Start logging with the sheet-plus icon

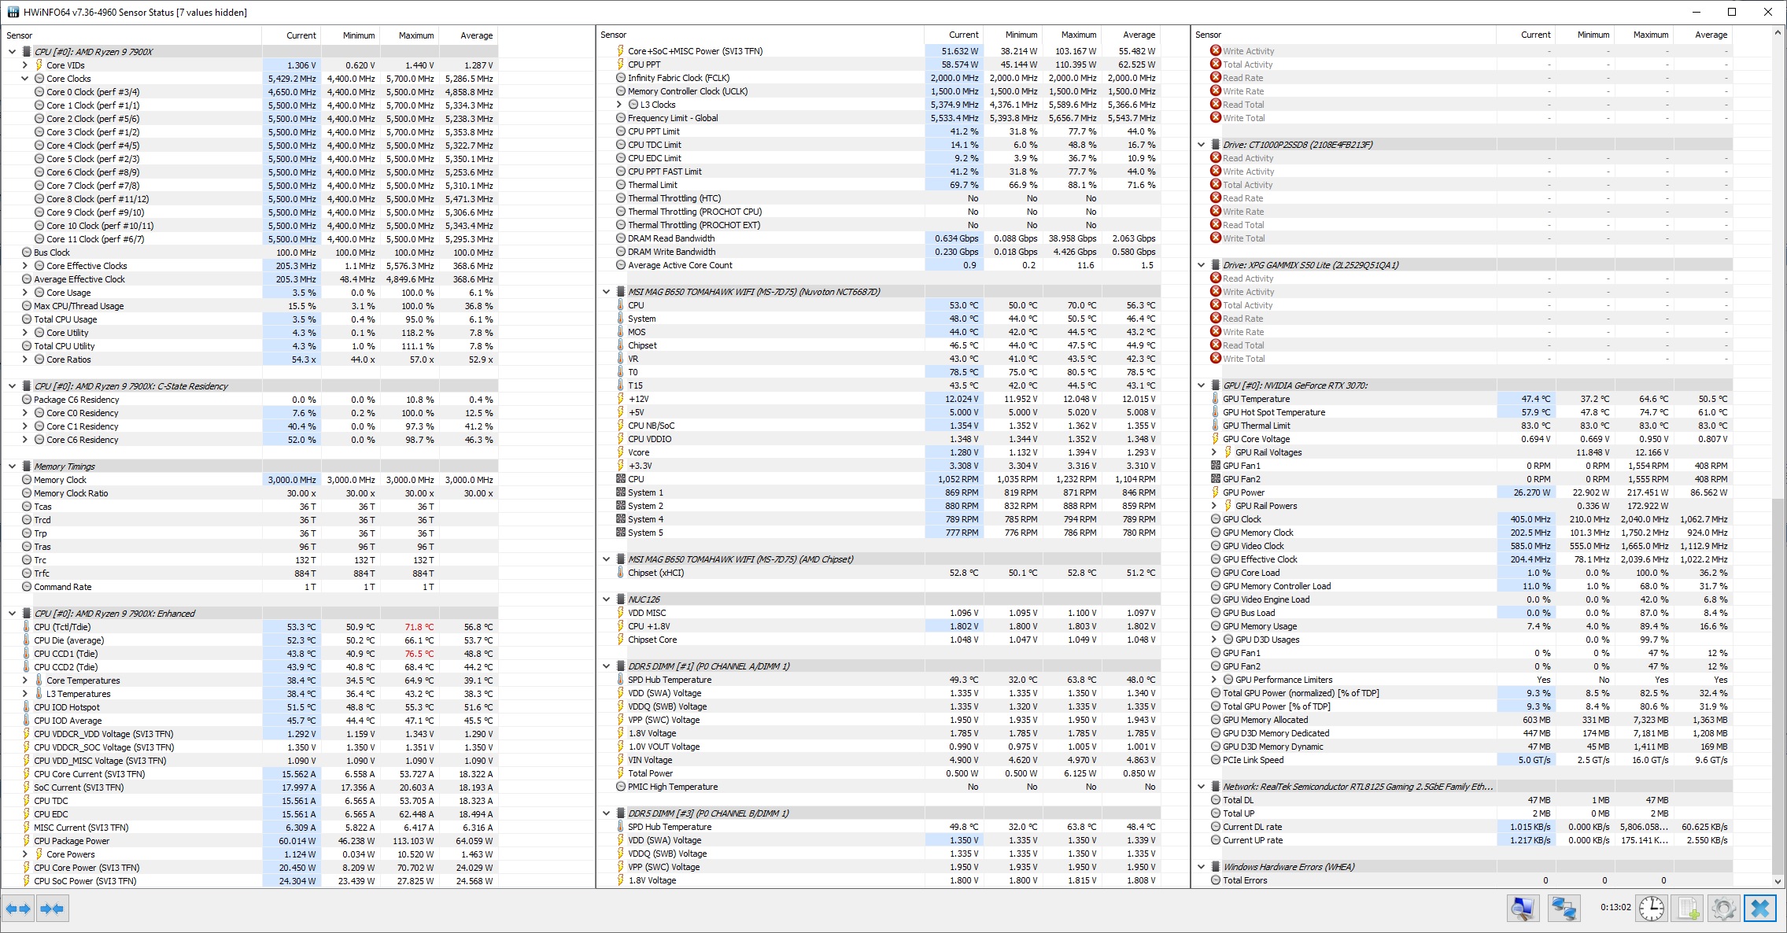point(1688,909)
